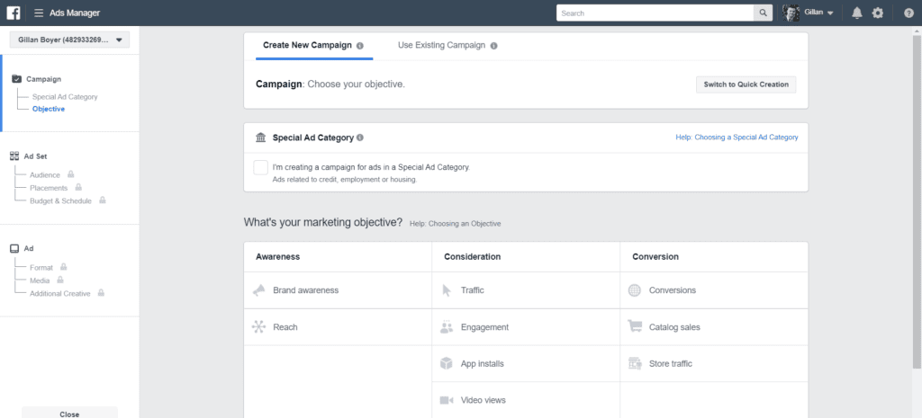Click the help question mark icon
This screenshot has height=418, width=922.
click(908, 13)
